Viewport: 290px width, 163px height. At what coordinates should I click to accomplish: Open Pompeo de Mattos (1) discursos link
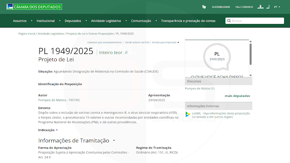200,88
